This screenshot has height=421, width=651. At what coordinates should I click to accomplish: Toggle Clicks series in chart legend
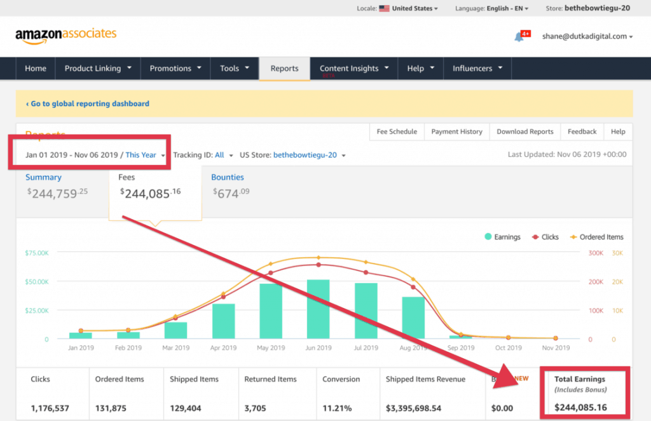[545, 237]
